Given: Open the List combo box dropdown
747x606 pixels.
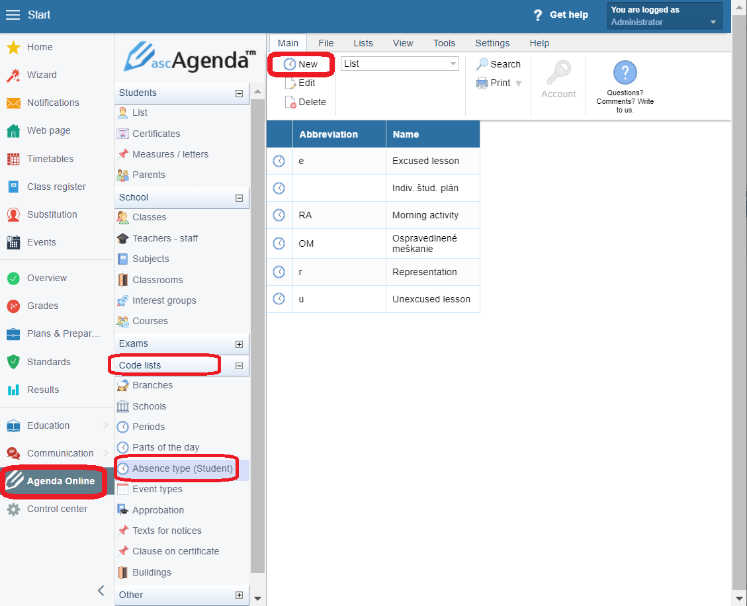Looking at the screenshot, I should click(453, 64).
